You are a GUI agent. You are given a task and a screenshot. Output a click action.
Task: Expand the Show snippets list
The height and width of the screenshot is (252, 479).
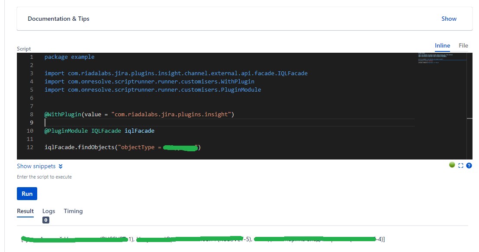36,166
